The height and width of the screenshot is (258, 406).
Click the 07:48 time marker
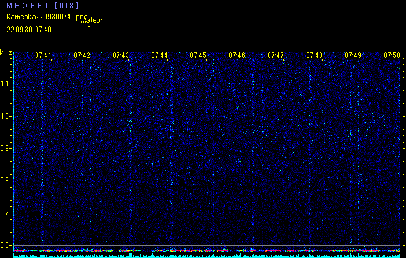[314, 55]
